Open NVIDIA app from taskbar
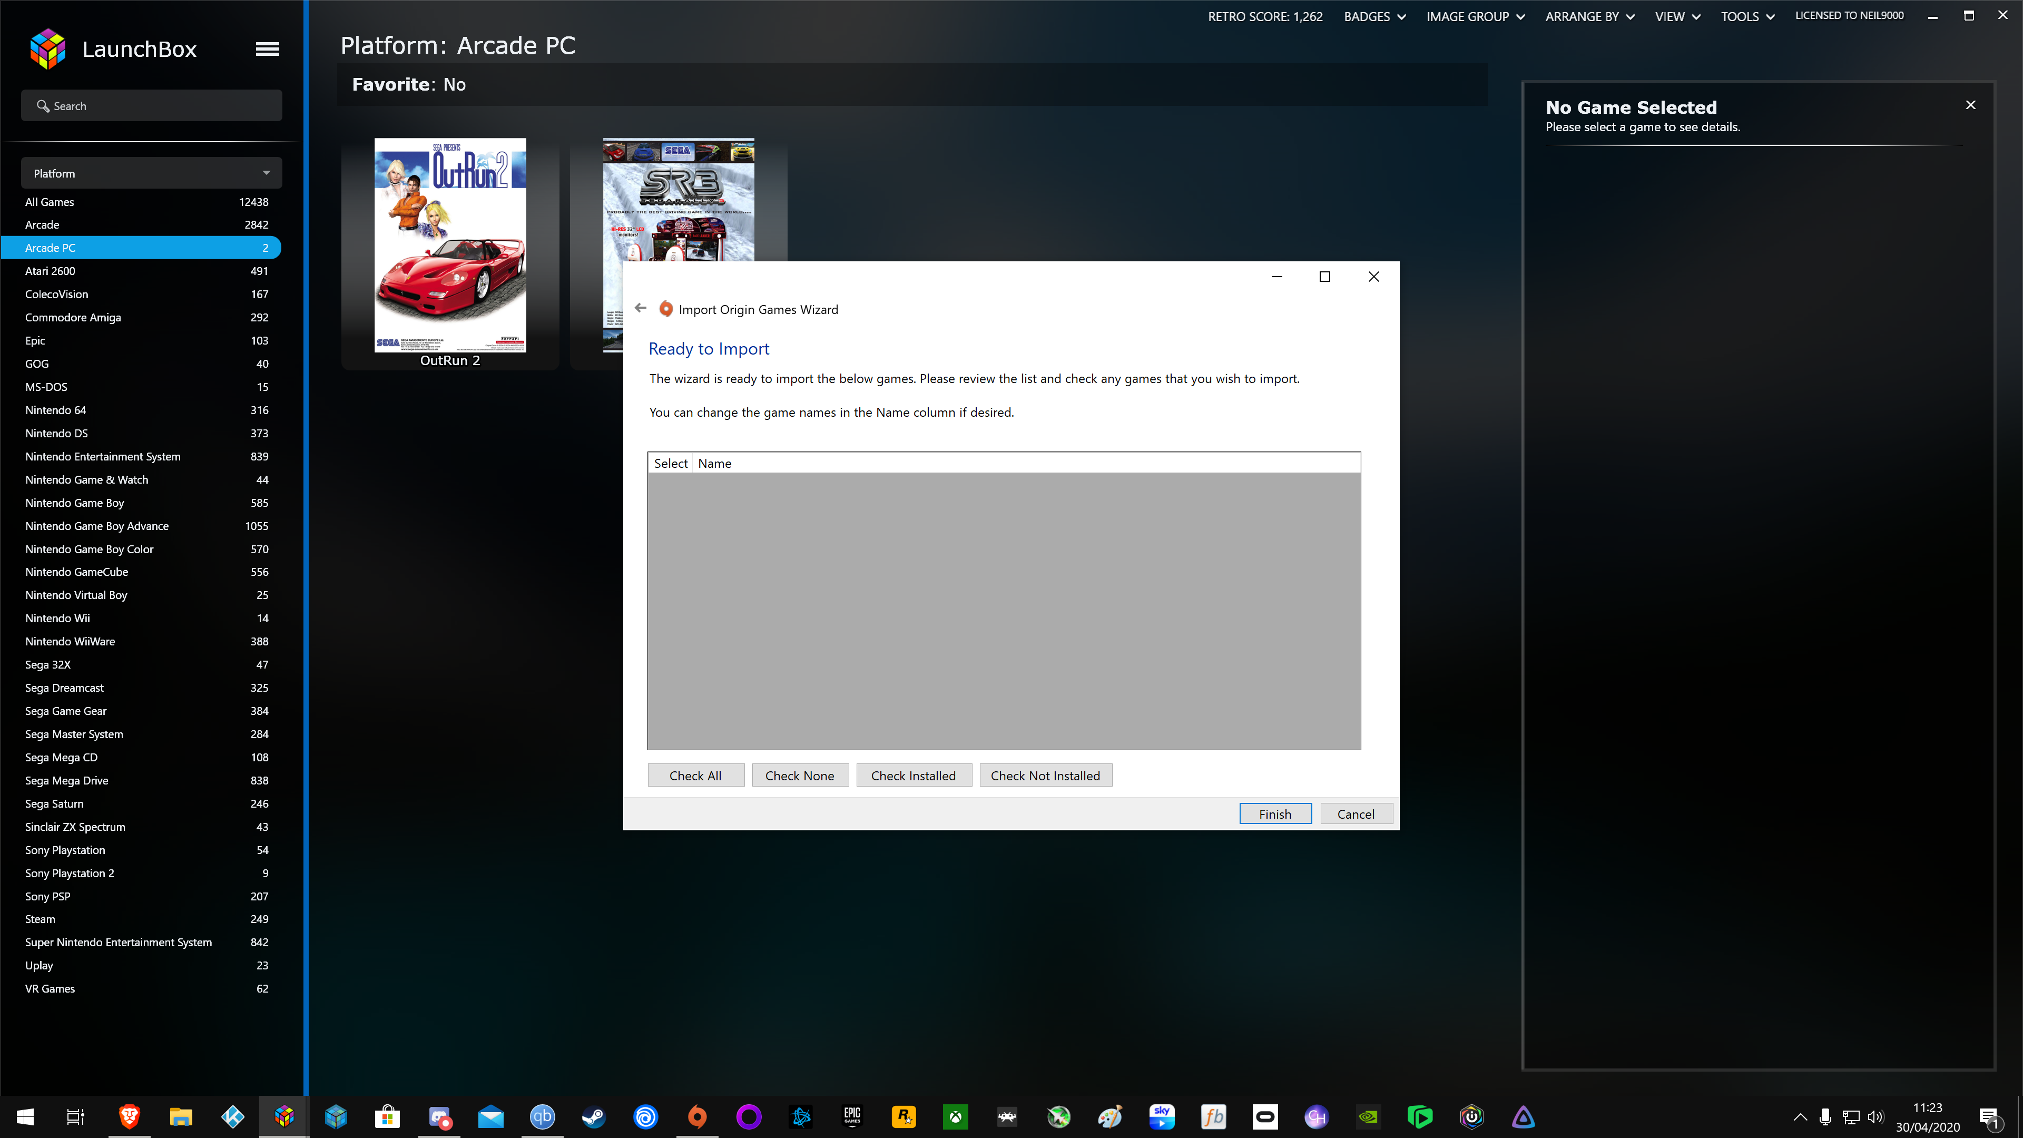2023x1138 pixels. pyautogui.click(x=1368, y=1117)
